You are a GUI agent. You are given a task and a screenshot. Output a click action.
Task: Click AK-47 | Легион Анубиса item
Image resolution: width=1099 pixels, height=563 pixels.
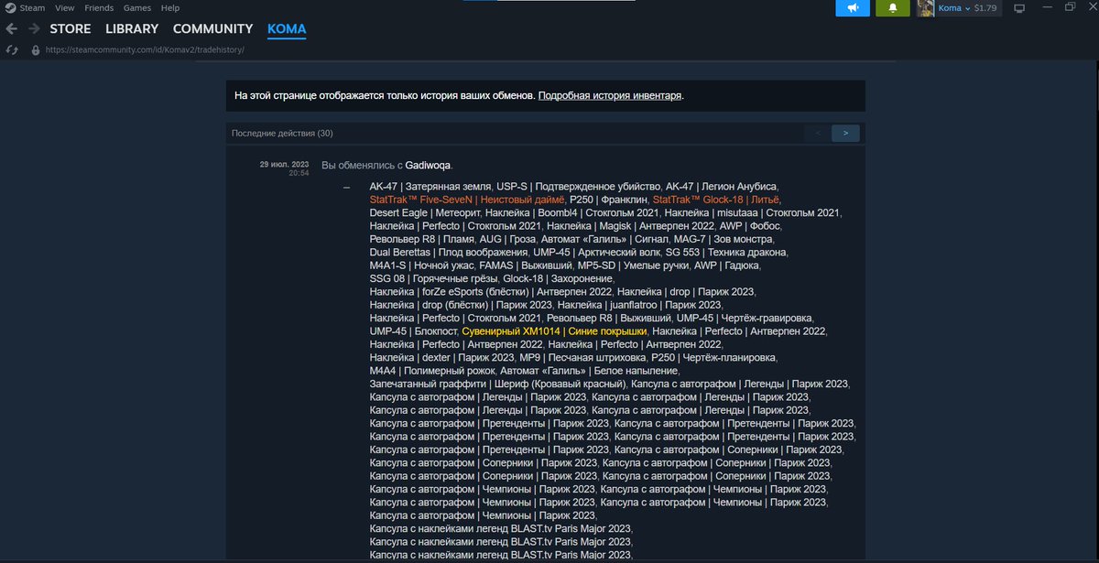(x=721, y=187)
